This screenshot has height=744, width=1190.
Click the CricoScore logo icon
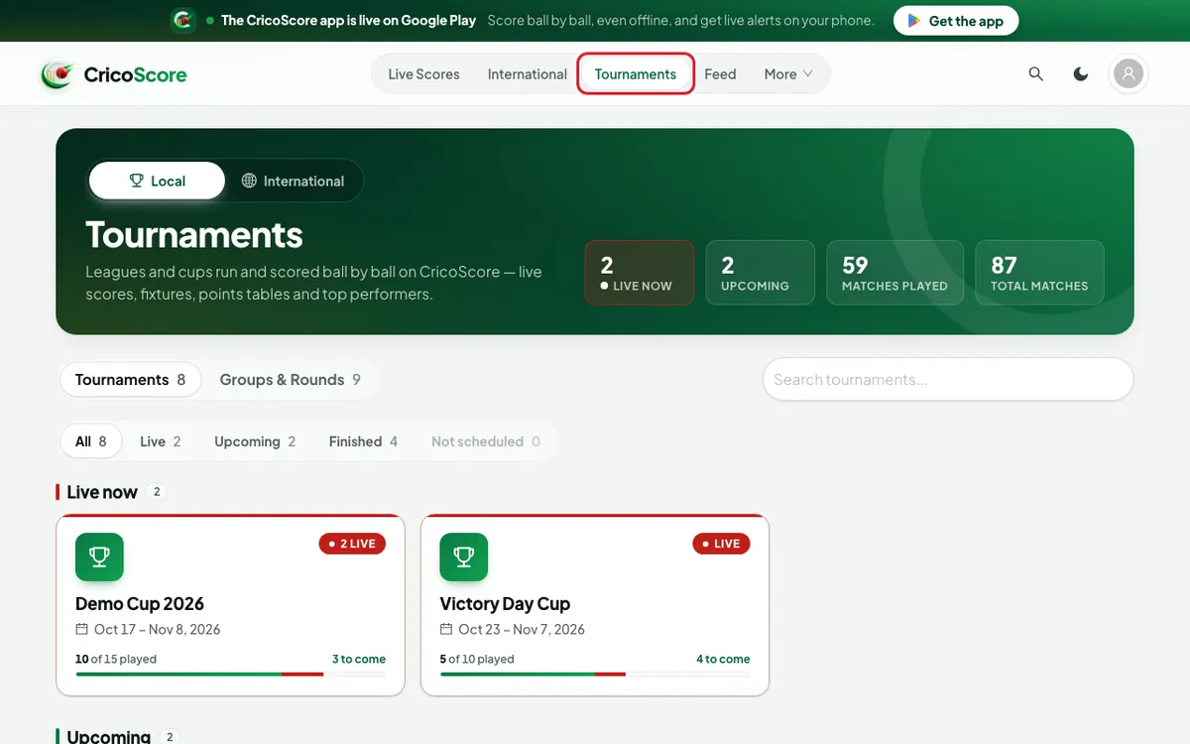57,74
